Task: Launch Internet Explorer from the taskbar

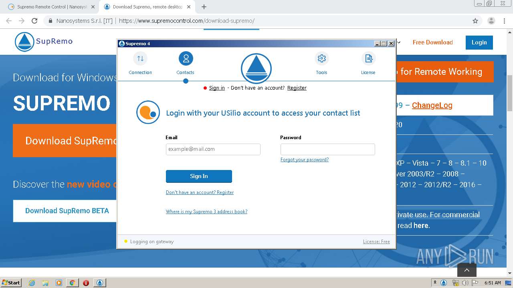Action: tap(32, 283)
